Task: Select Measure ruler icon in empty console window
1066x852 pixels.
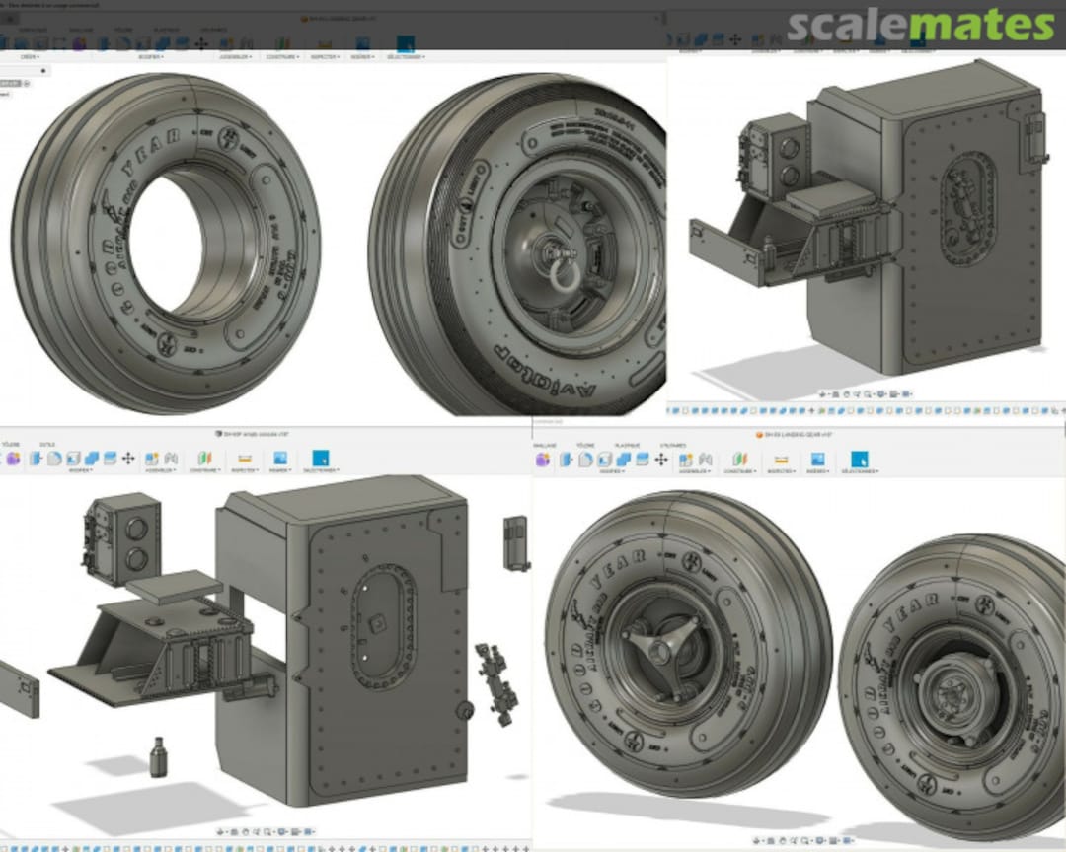Action: (x=245, y=459)
